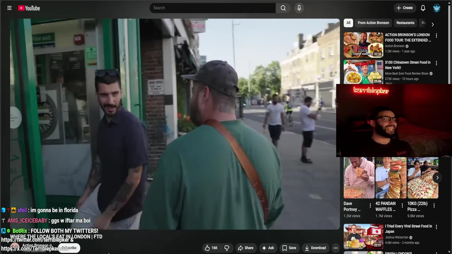
Task: Open the notifications bell
Action: 423,8
